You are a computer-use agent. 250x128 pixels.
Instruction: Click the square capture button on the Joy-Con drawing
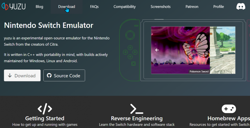134,64
